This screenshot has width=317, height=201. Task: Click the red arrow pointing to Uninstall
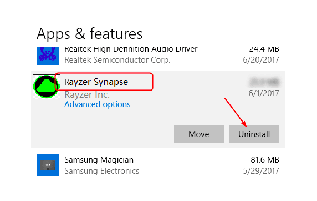[x=236, y=113]
